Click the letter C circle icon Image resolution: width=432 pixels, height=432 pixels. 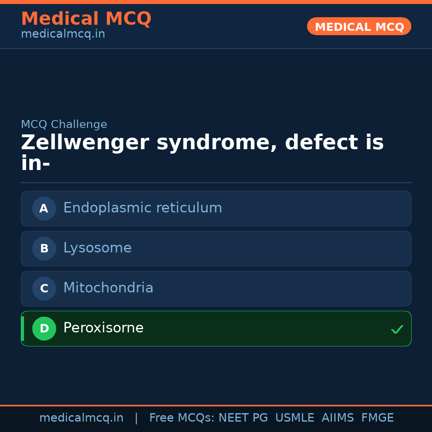44,288
